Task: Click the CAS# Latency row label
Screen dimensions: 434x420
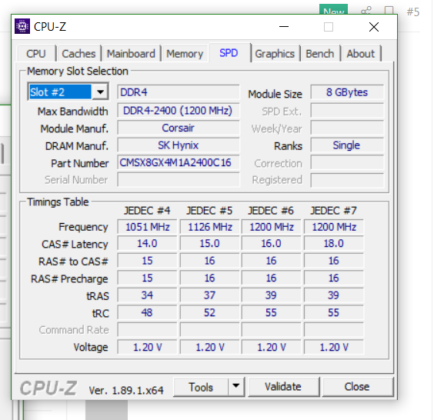Action: 75,245
